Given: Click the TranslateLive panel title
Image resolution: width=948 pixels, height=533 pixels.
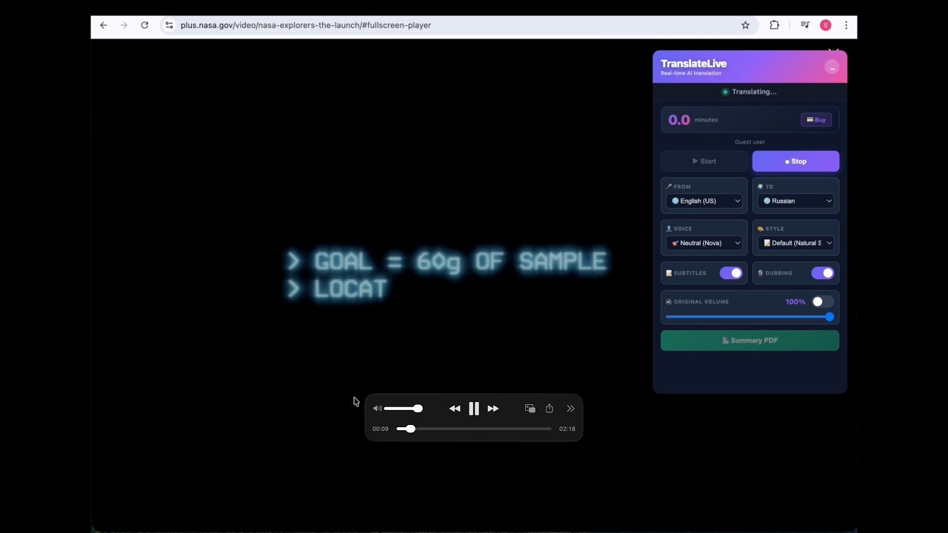Looking at the screenshot, I should [x=694, y=64].
